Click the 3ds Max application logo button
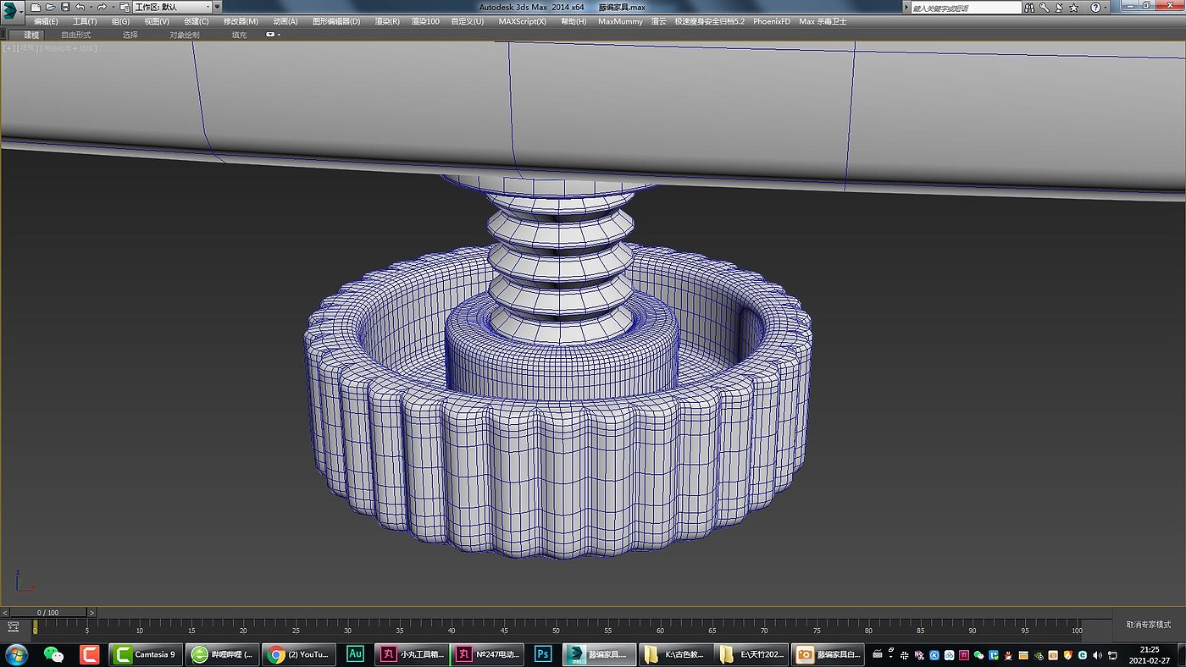This screenshot has height=667, width=1186. pyautogui.click(x=14, y=9)
